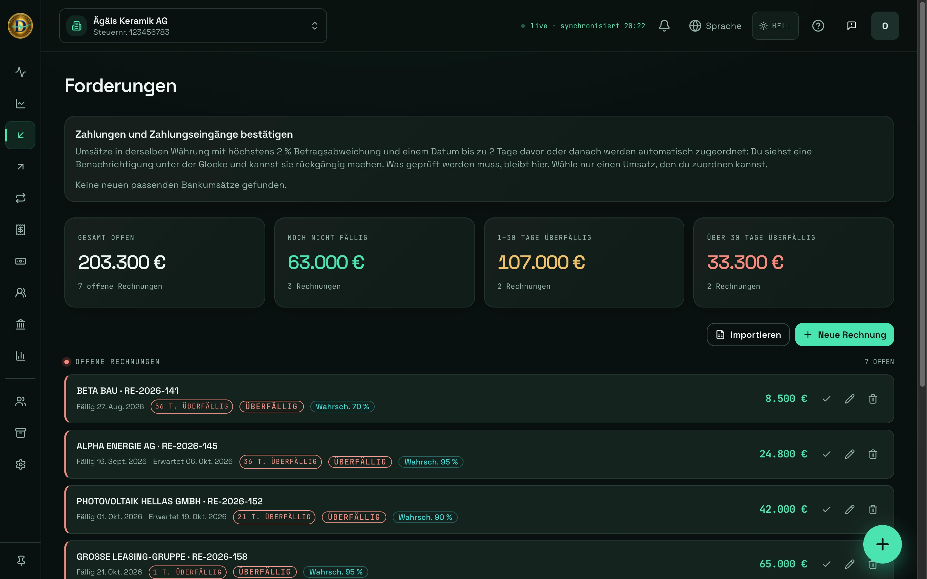Open the archive box sidebar icon

20,433
